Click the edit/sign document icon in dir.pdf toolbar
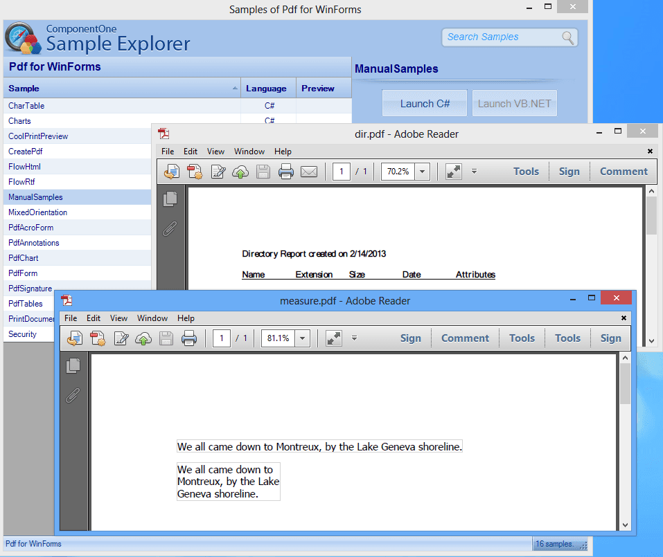 pyautogui.click(x=218, y=172)
